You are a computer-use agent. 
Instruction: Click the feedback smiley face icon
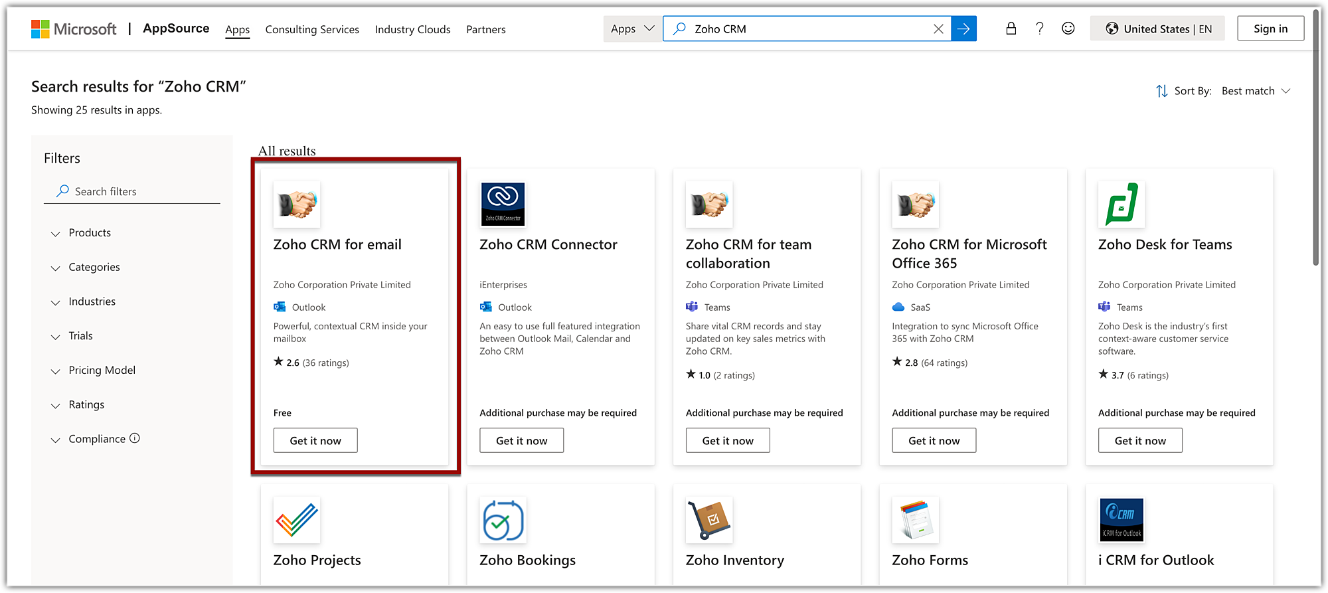(1068, 29)
